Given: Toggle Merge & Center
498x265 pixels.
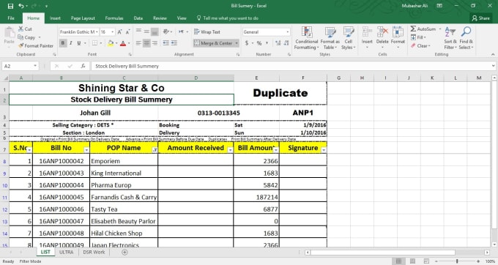Looking at the screenshot, I should pyautogui.click(x=213, y=43).
